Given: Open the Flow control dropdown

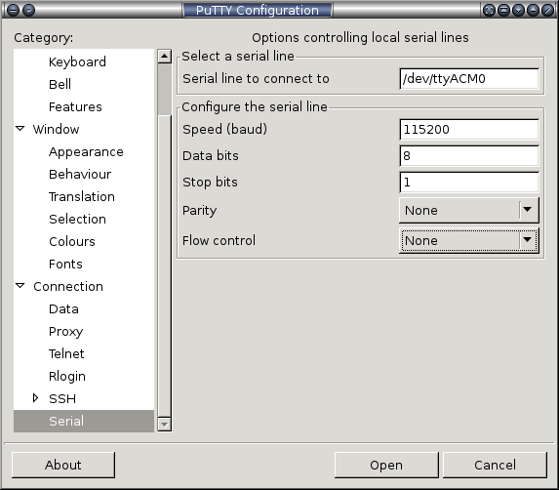Looking at the screenshot, I should tap(469, 240).
